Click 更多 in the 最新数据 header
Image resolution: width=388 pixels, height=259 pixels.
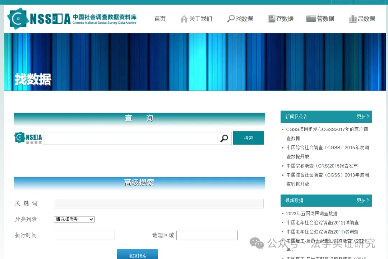tap(363, 200)
